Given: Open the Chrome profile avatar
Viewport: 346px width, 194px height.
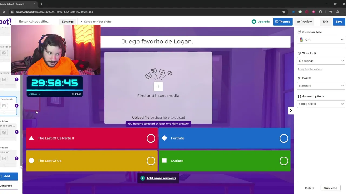Looking at the screenshot, I should pos(337,12).
